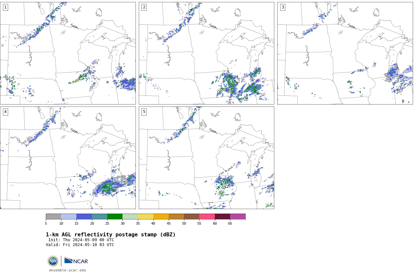Click the Valid: Fri 2024-05-10 03 UTC line

pos(80,245)
